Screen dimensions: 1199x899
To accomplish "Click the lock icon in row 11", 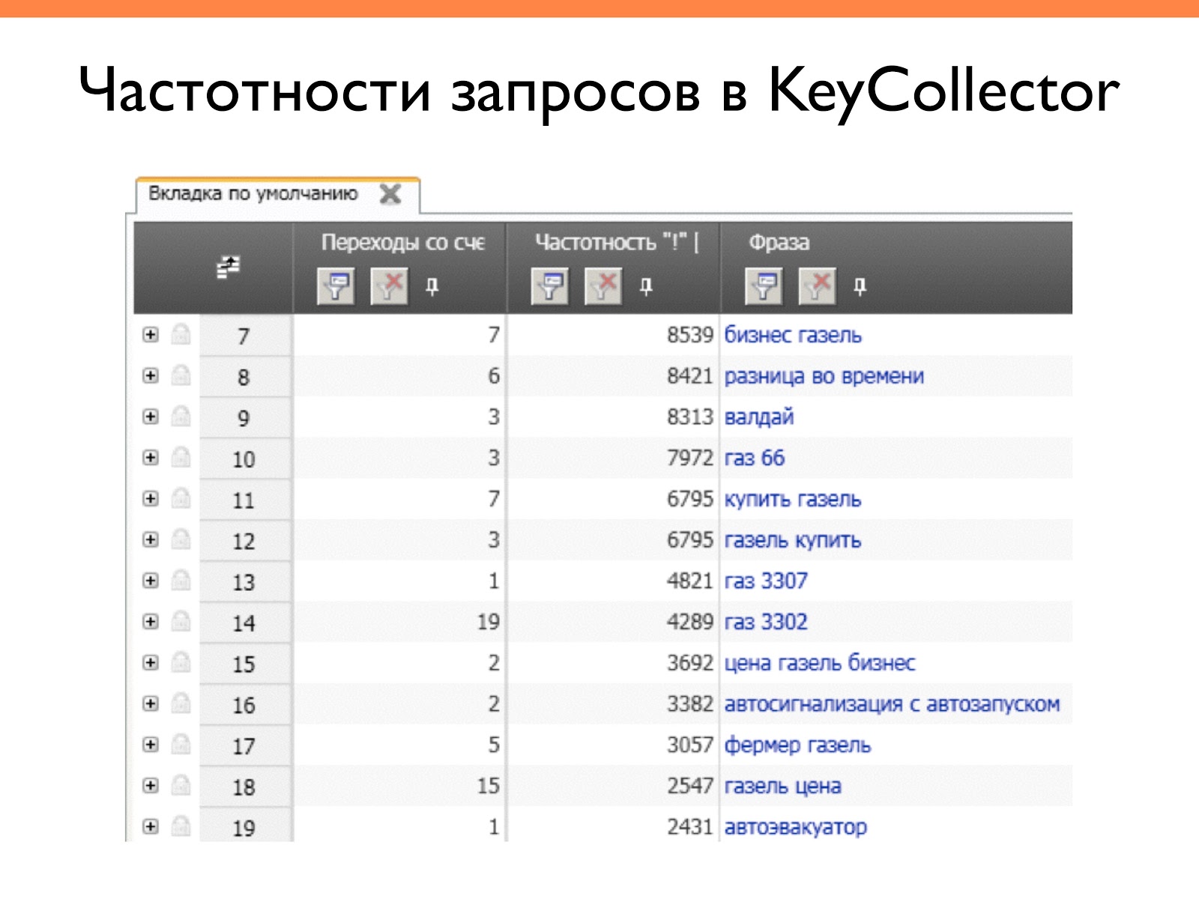I will pyautogui.click(x=181, y=497).
